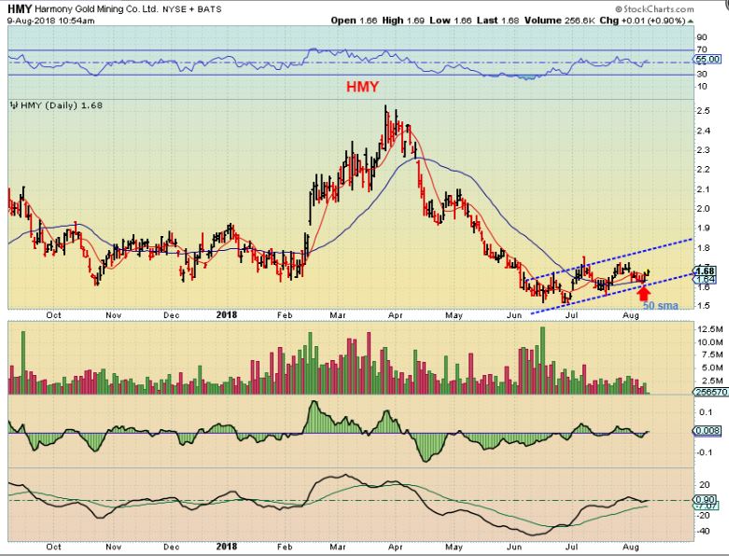729x556 pixels.
Task: Click the '1.5' price axis label
Action: pyautogui.click(x=704, y=306)
